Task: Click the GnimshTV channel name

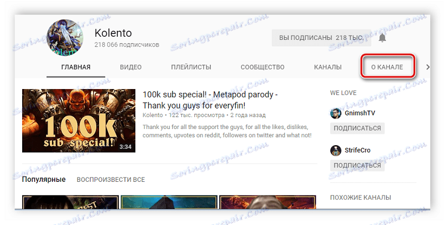Action: click(x=360, y=113)
